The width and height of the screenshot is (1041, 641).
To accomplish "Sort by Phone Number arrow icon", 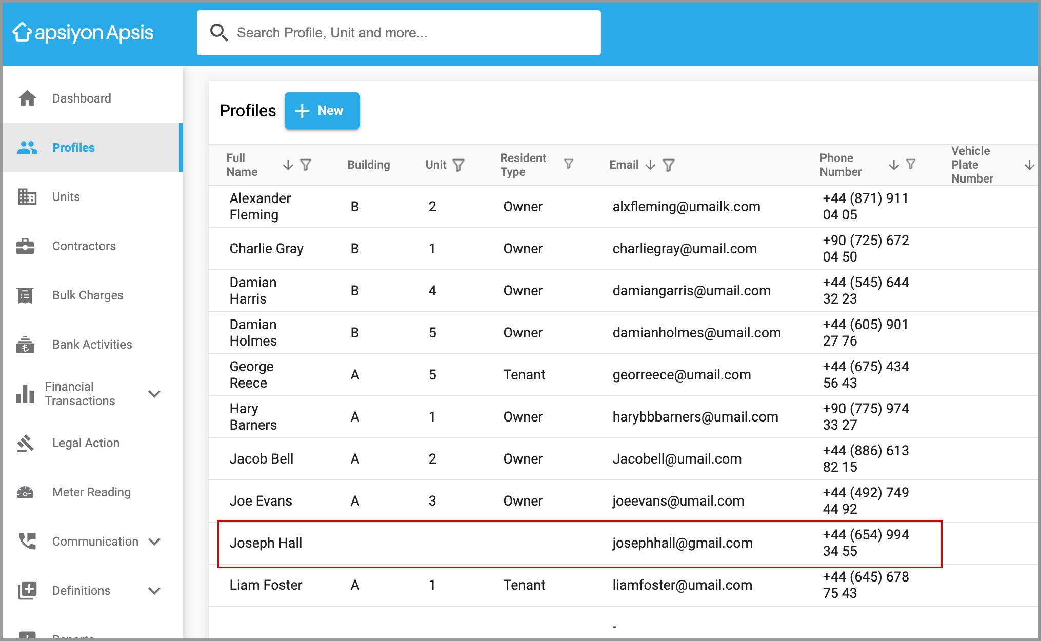I will pos(894,165).
